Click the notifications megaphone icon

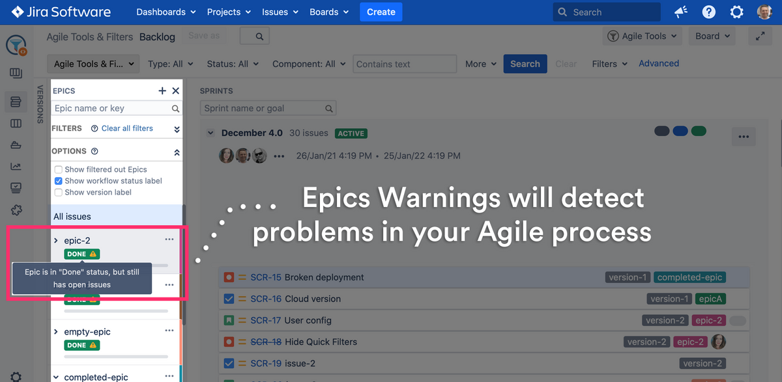coord(681,12)
